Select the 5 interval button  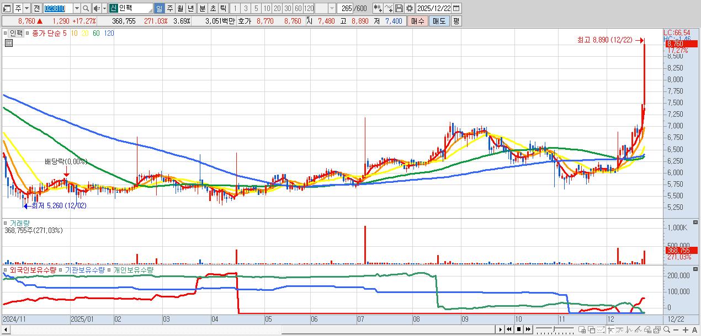point(256,8)
